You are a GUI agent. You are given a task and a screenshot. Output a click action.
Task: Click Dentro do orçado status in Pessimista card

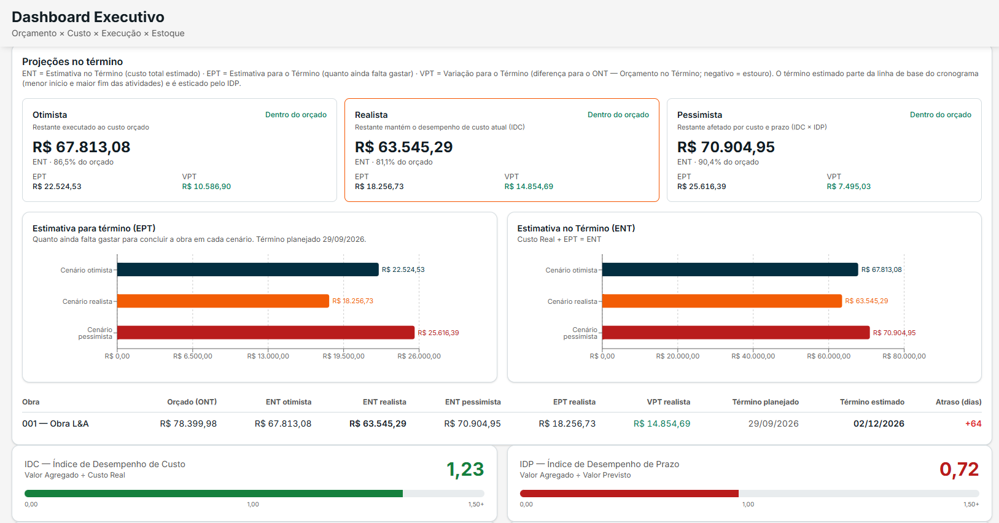click(x=941, y=115)
